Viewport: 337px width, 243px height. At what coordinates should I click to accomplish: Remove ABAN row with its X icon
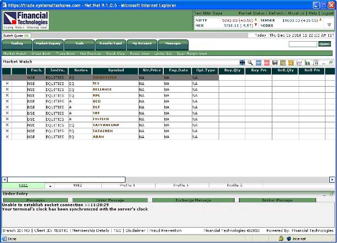click(7, 137)
